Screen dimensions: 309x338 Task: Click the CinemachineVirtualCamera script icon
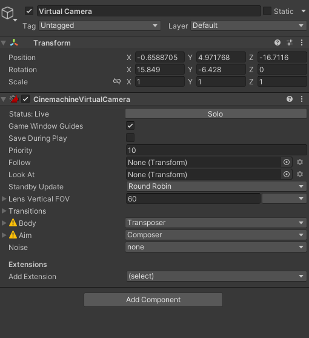(x=14, y=99)
